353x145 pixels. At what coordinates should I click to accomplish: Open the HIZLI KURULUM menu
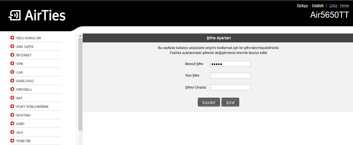click(29, 38)
